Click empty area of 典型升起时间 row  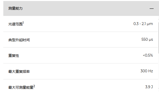point(81,39)
